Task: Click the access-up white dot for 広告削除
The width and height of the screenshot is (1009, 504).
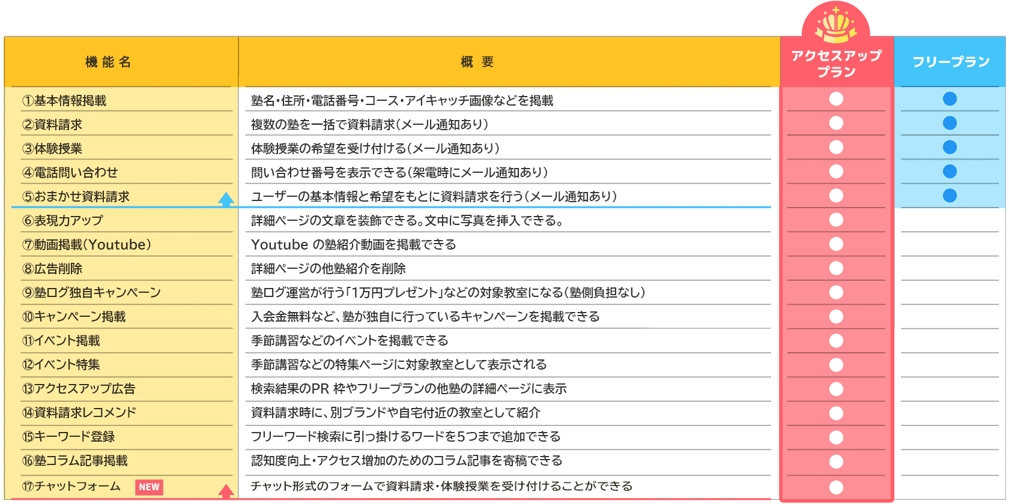Action: [x=836, y=268]
